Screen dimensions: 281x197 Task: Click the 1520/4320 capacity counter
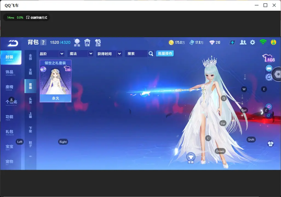point(60,42)
